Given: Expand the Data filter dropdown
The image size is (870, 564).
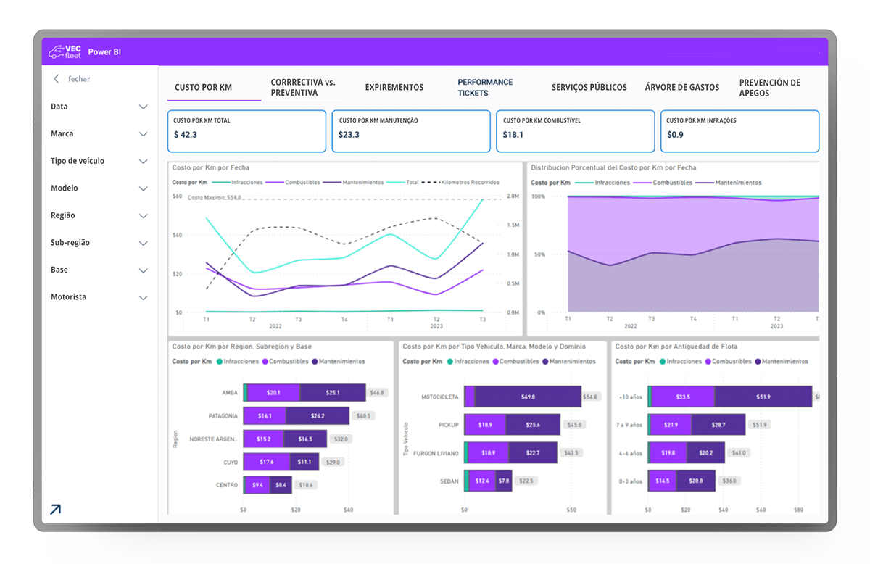Looking at the screenshot, I should coord(143,107).
